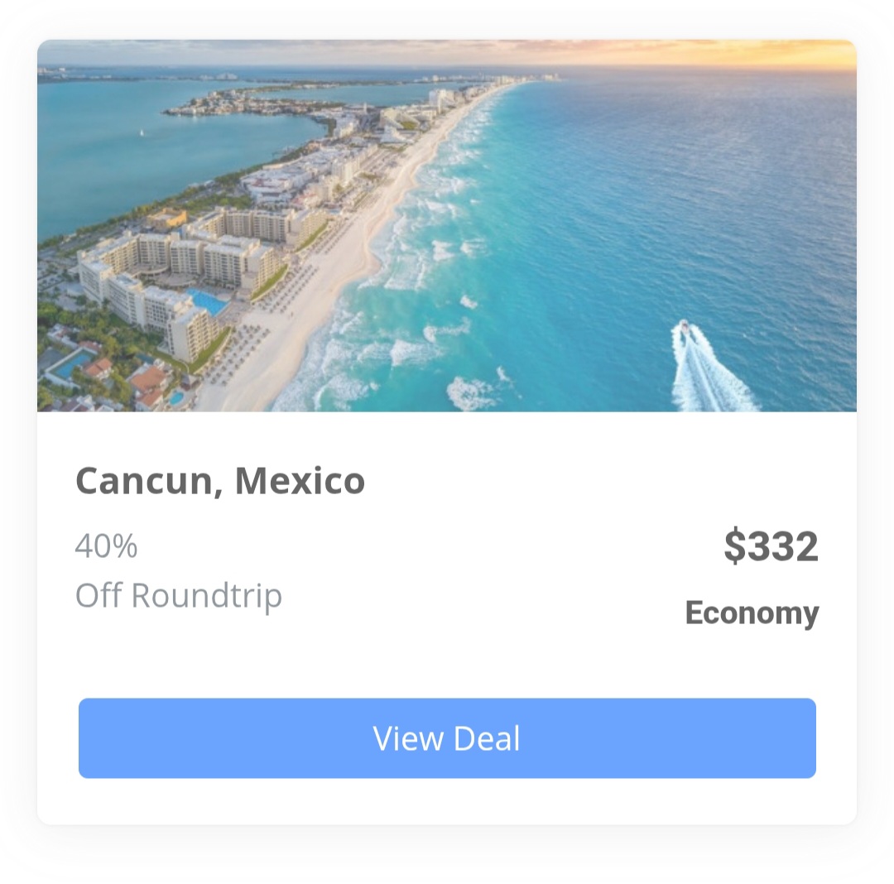Click the View Deal button
This screenshot has width=894, height=884.
click(447, 738)
